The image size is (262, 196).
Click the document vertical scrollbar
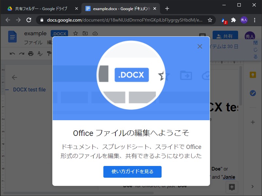[x=241, y=86]
